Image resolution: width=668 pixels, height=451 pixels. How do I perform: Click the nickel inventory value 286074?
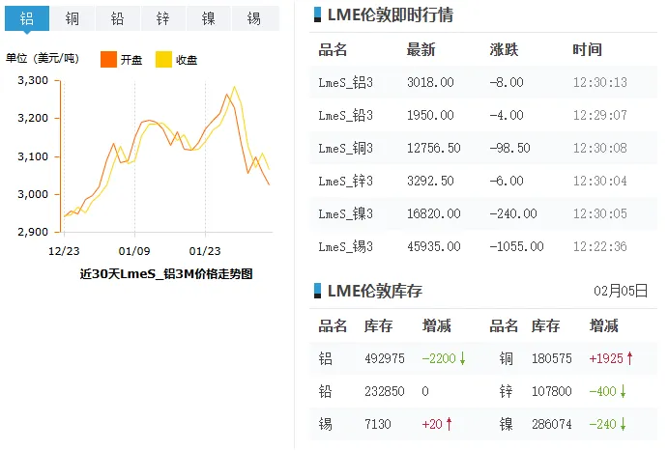[552, 424]
